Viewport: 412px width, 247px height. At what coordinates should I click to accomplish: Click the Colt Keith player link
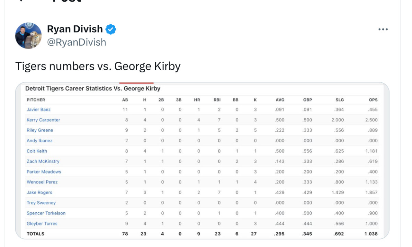click(37, 151)
